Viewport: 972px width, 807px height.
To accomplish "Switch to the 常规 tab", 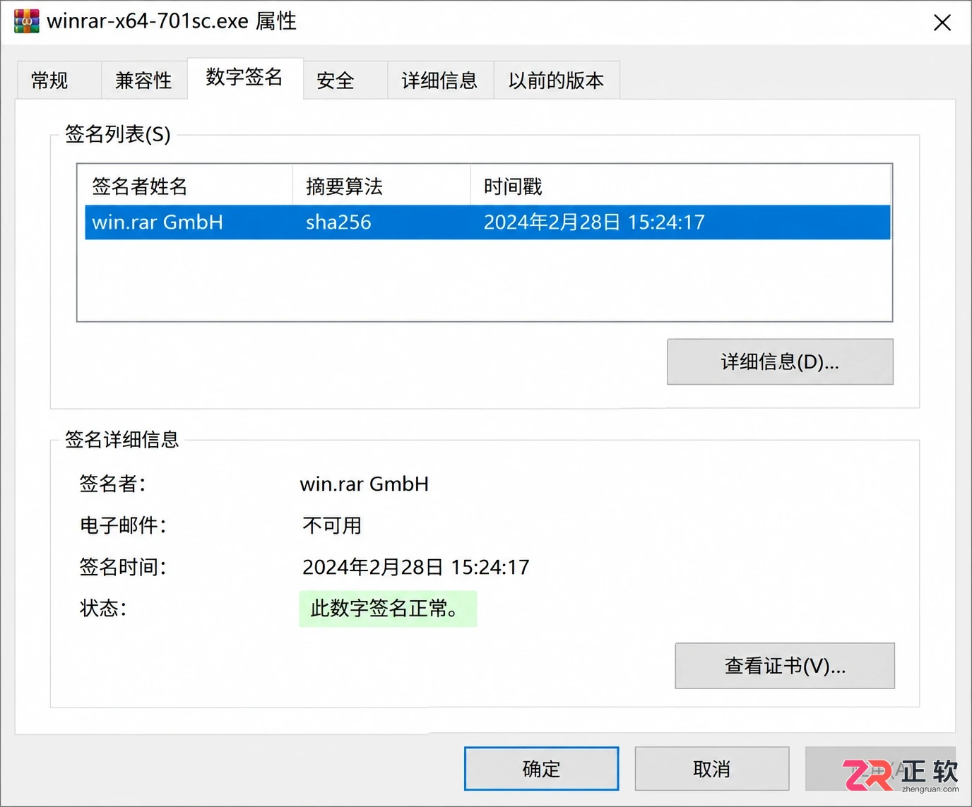I will (x=59, y=80).
